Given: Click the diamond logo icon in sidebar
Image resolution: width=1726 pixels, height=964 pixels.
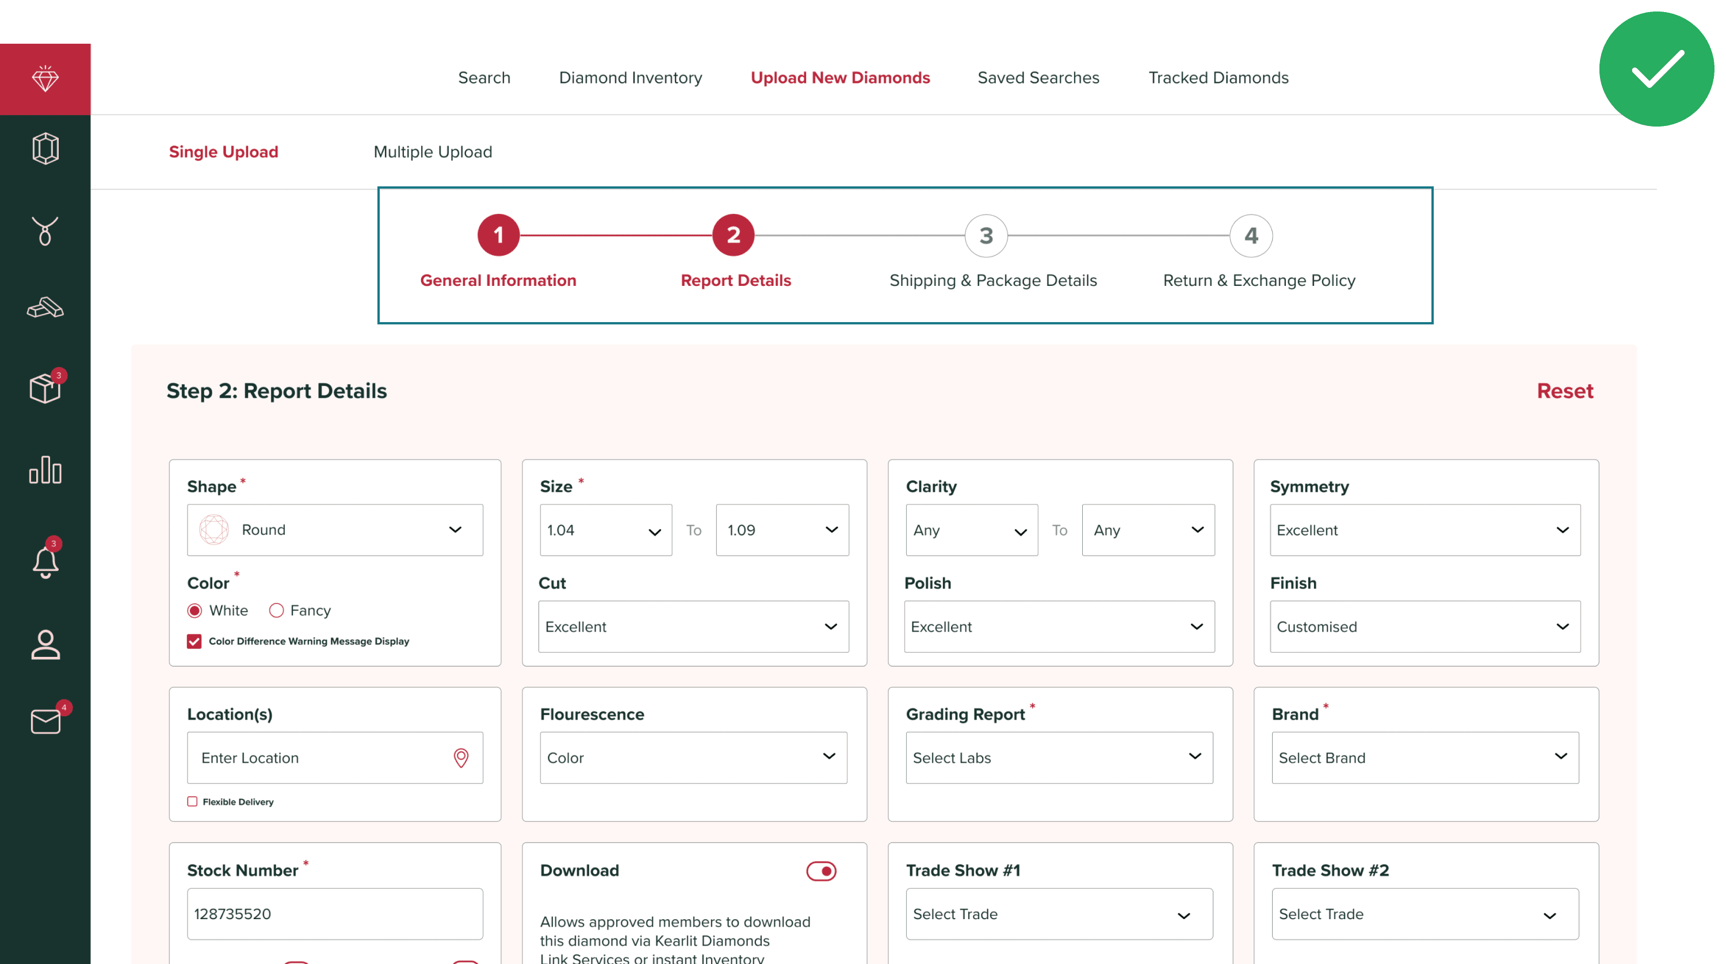Looking at the screenshot, I should click(x=45, y=79).
